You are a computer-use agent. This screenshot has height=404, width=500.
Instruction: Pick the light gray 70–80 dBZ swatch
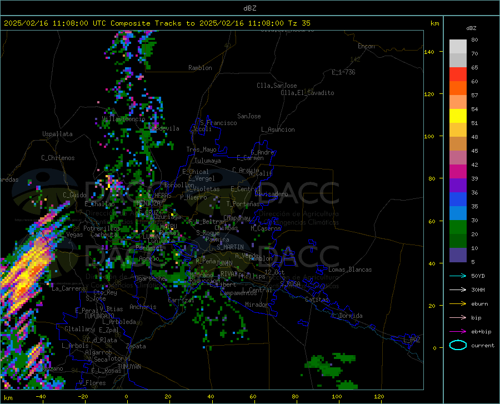click(x=458, y=47)
